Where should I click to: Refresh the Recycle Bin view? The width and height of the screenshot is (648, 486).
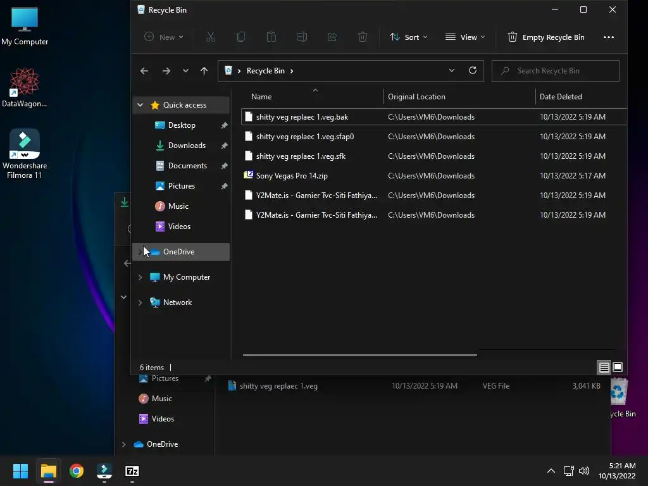click(473, 71)
